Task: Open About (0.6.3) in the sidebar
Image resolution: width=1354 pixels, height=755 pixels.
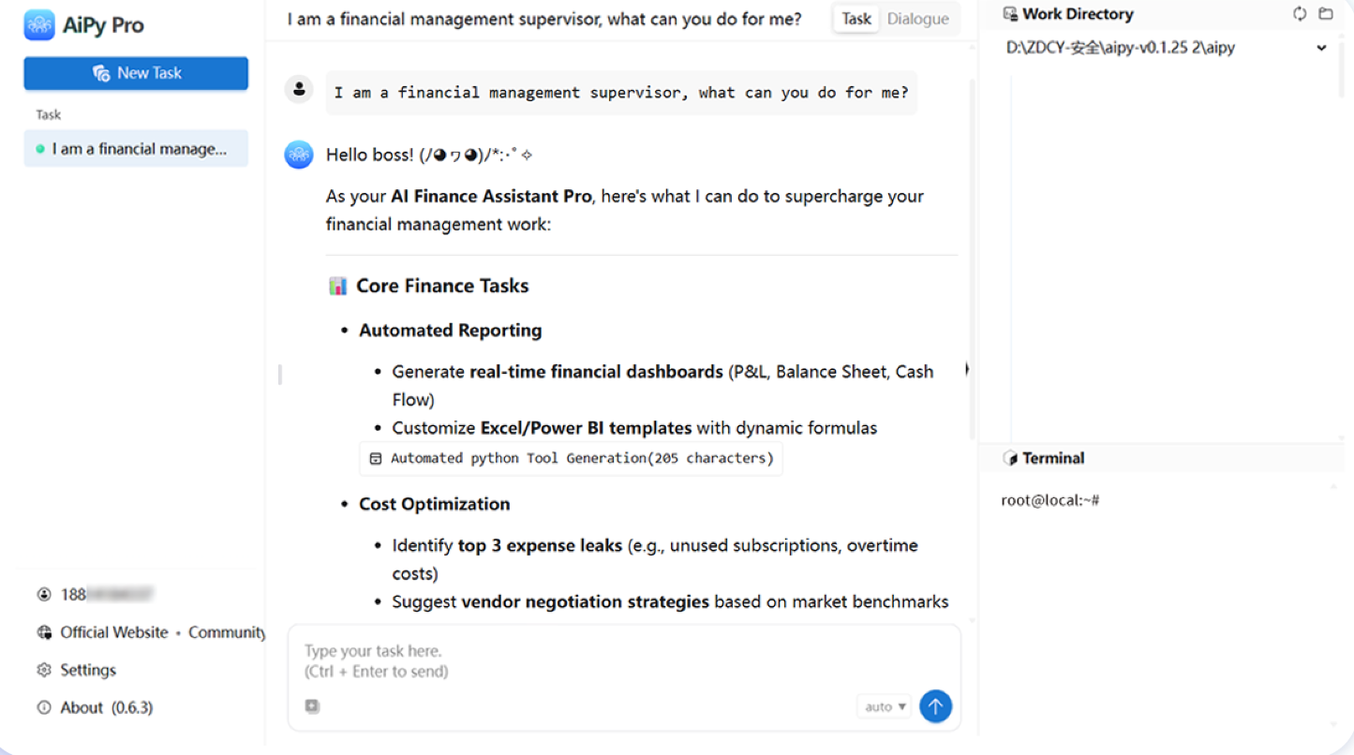Action: 95,707
